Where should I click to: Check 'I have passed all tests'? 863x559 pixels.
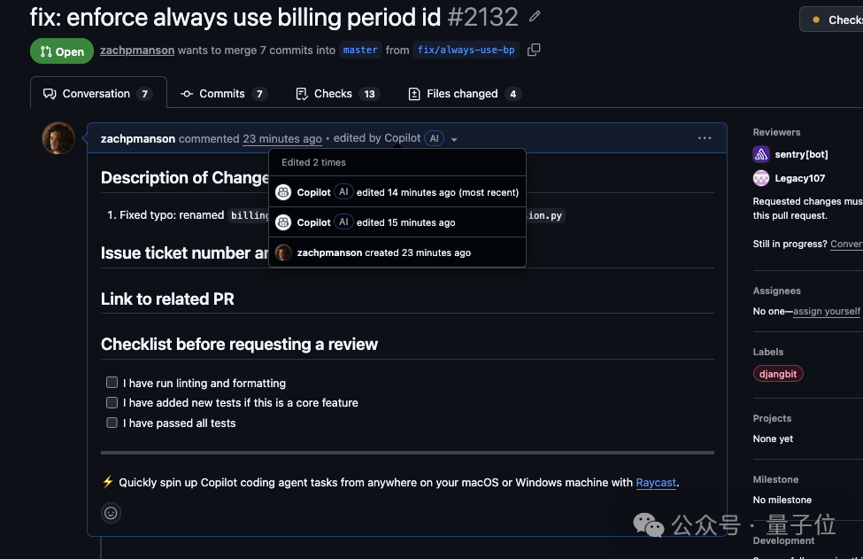click(x=112, y=423)
